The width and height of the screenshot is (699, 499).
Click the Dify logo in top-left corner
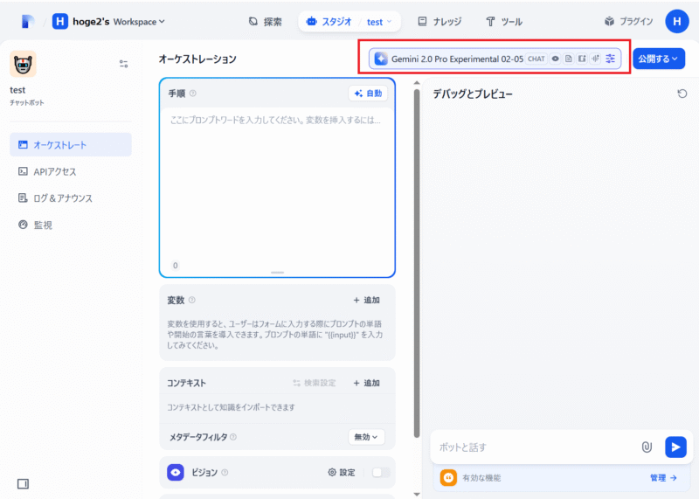[x=28, y=21]
